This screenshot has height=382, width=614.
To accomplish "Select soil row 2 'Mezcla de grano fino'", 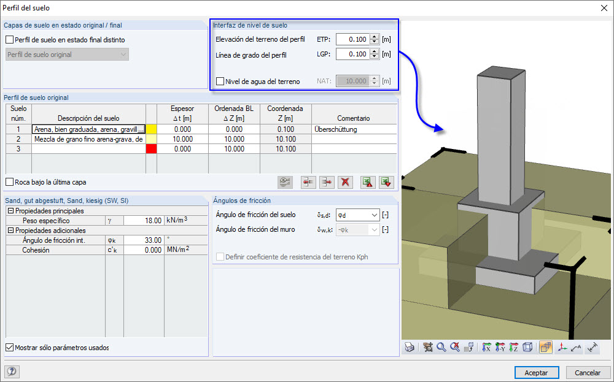I will point(88,139).
